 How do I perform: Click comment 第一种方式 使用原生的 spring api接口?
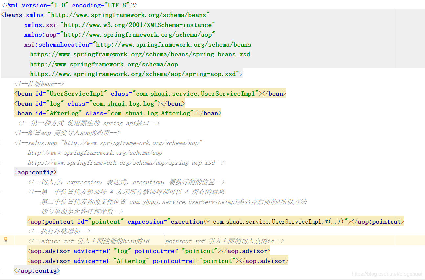click(x=89, y=123)
